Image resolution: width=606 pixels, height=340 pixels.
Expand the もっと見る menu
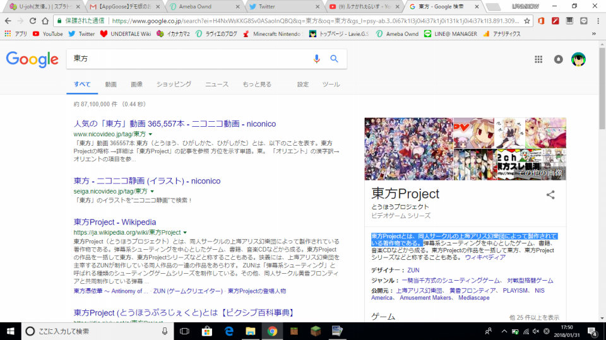click(257, 85)
